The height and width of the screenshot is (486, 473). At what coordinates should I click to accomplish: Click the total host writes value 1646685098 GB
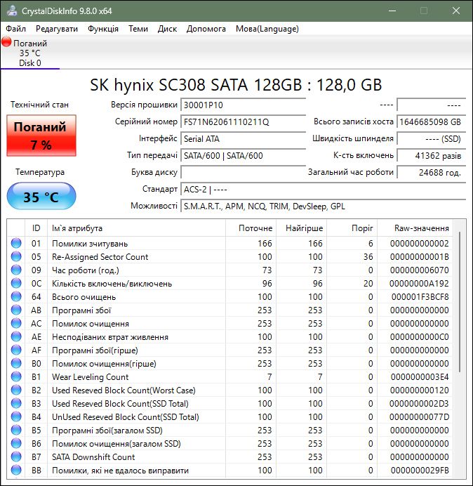(x=431, y=121)
